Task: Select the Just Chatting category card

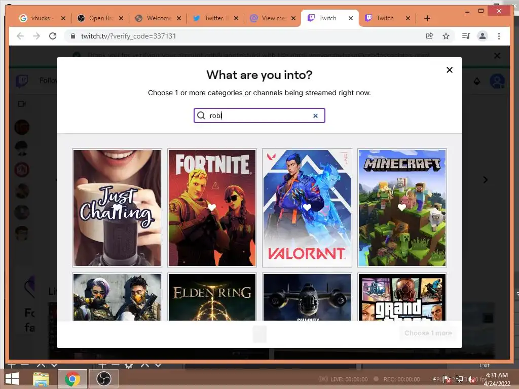Action: [117, 208]
